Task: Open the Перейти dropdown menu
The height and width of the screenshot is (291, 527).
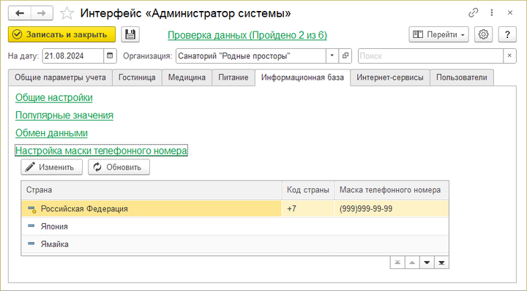Action: click(x=438, y=34)
